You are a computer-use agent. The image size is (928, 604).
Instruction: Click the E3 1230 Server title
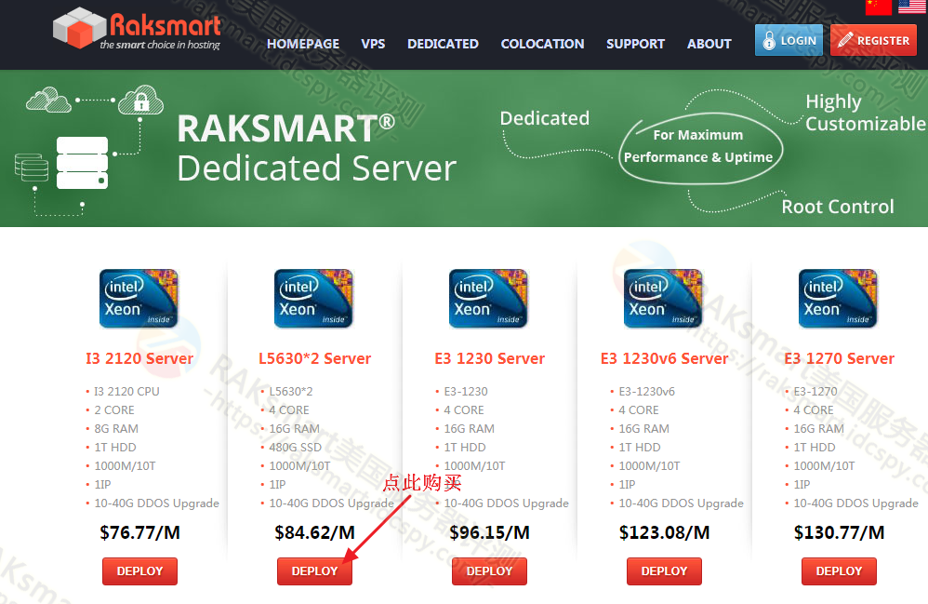click(489, 359)
